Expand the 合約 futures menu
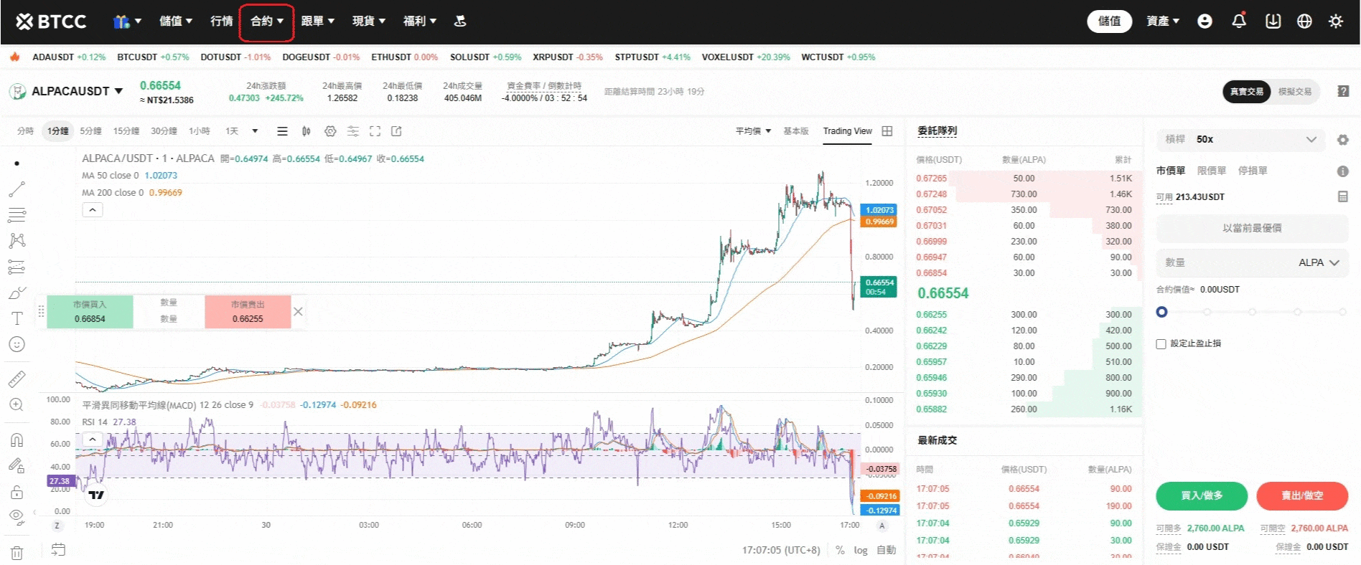1361x565 pixels. tap(267, 22)
